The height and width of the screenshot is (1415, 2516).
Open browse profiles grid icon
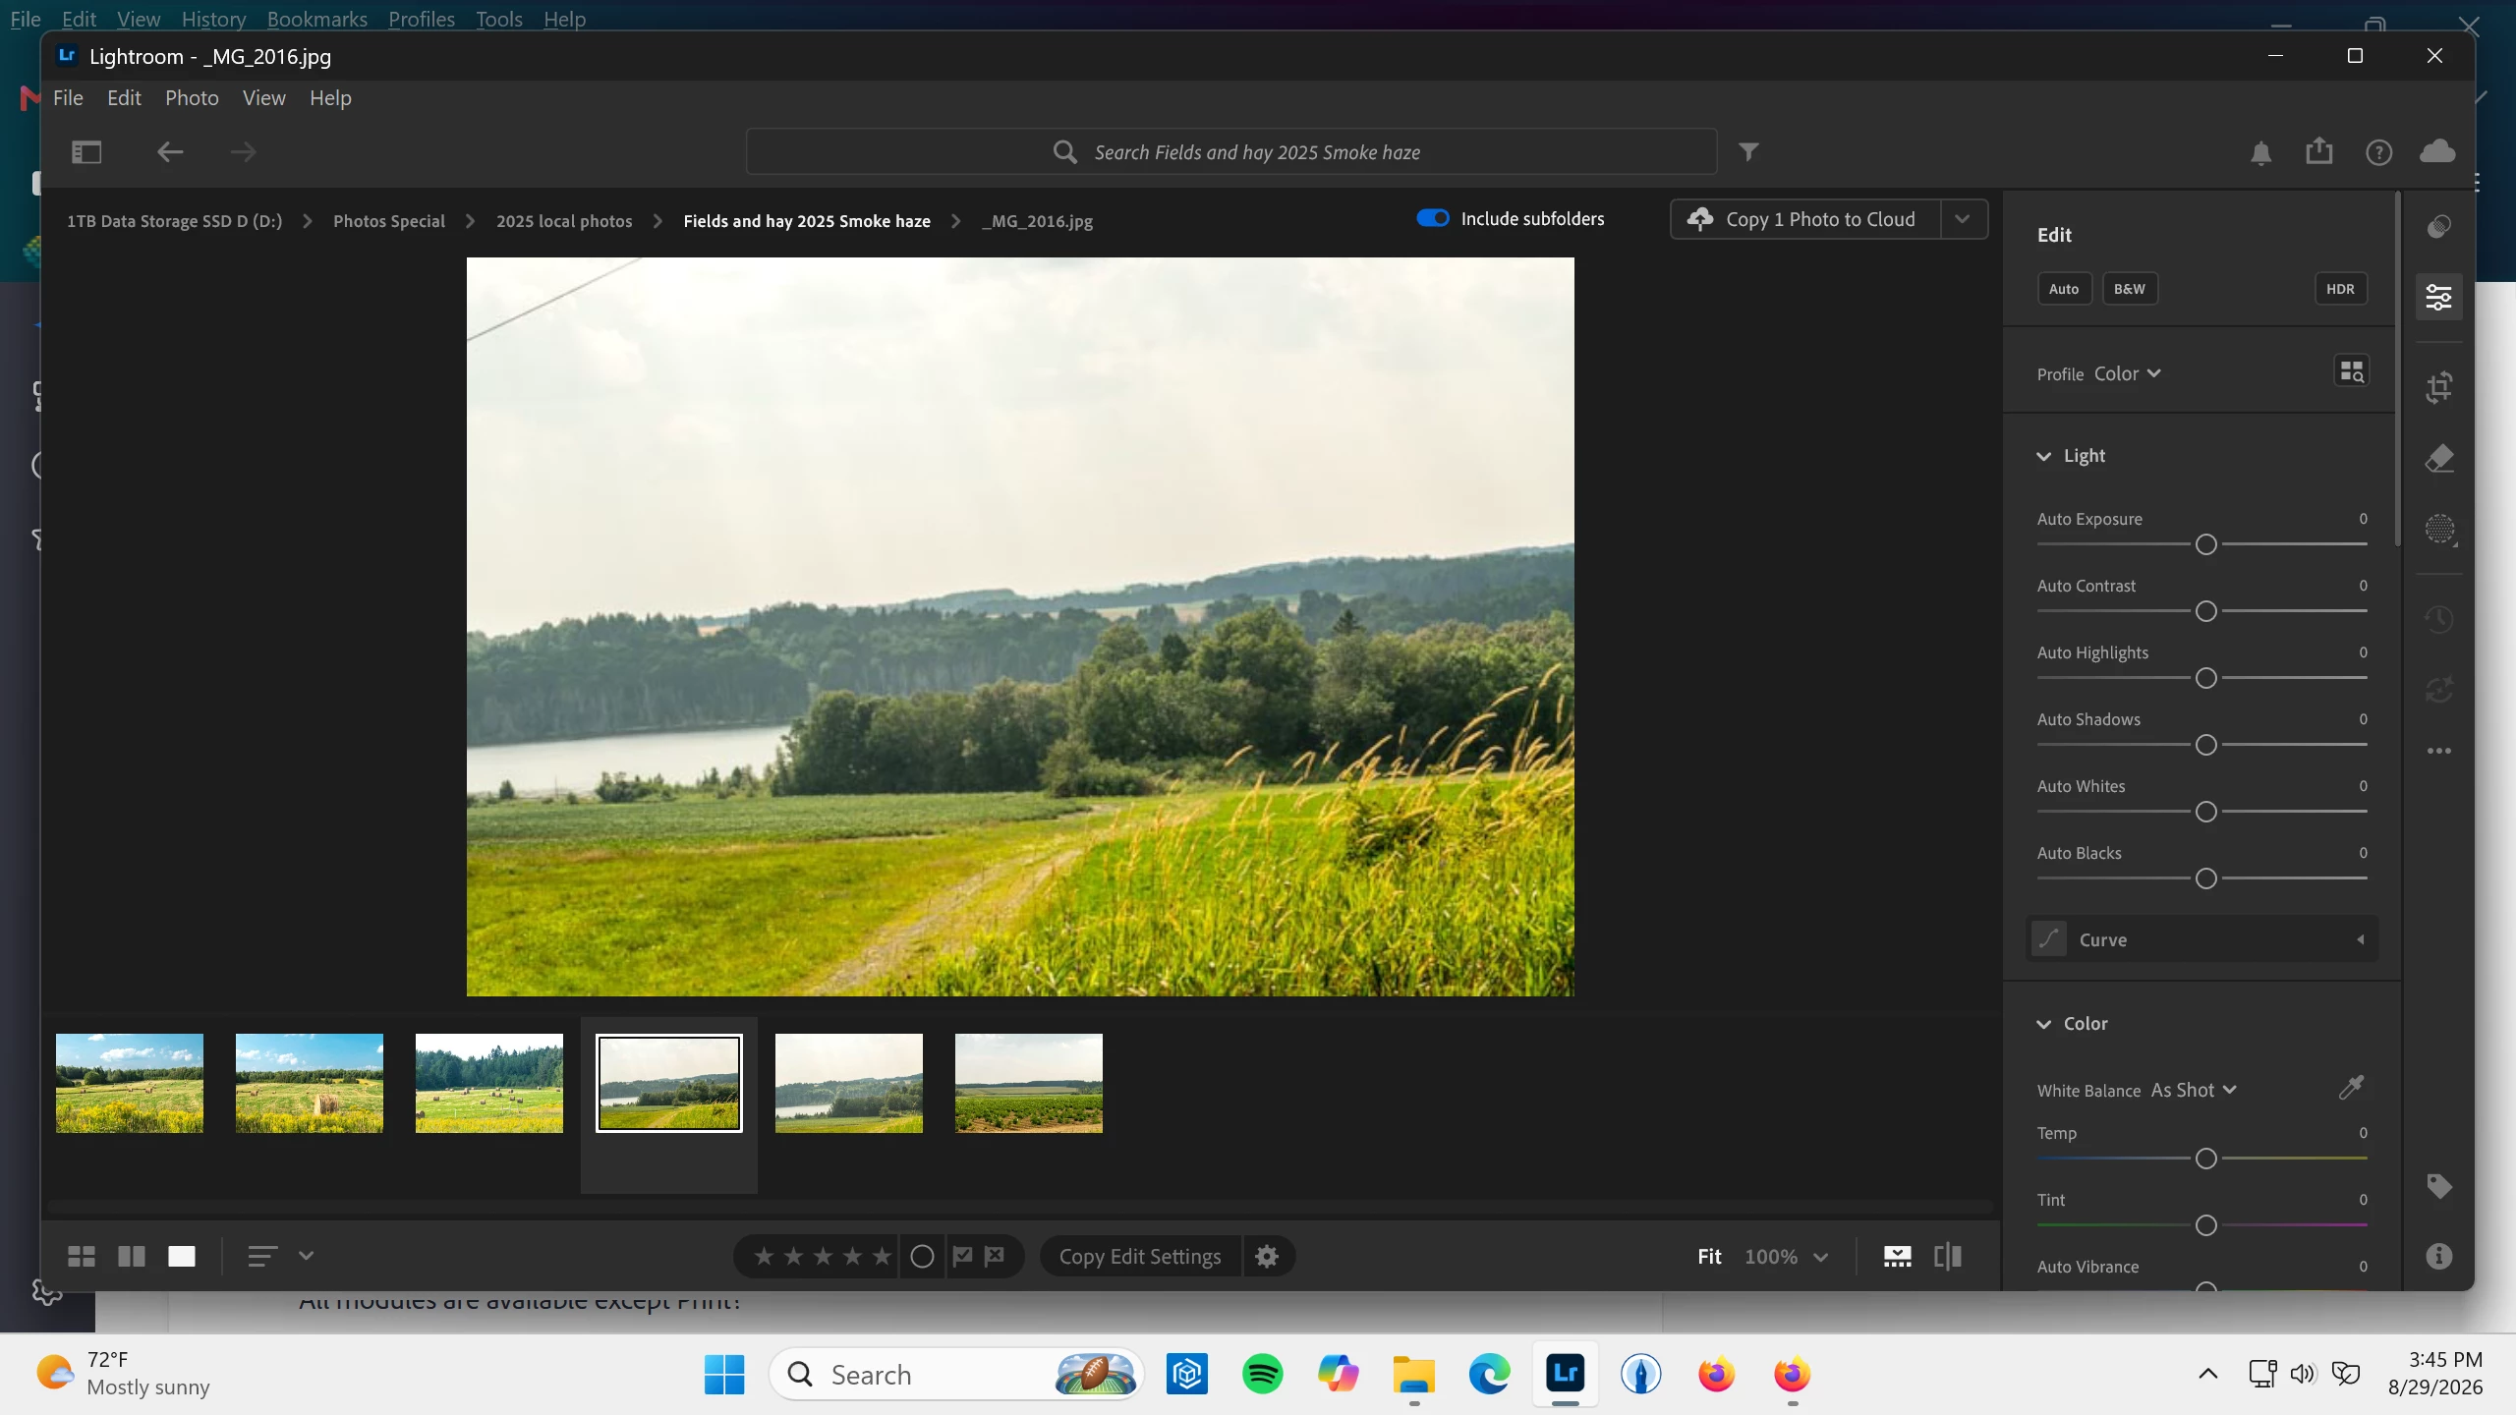(x=2352, y=371)
